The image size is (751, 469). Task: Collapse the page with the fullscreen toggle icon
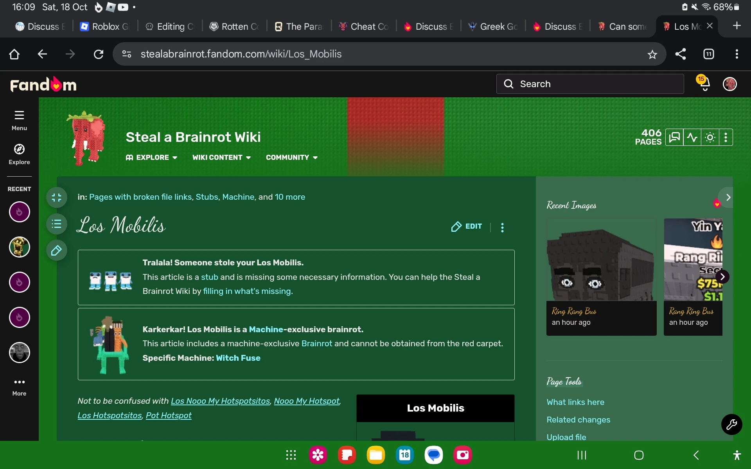57,197
